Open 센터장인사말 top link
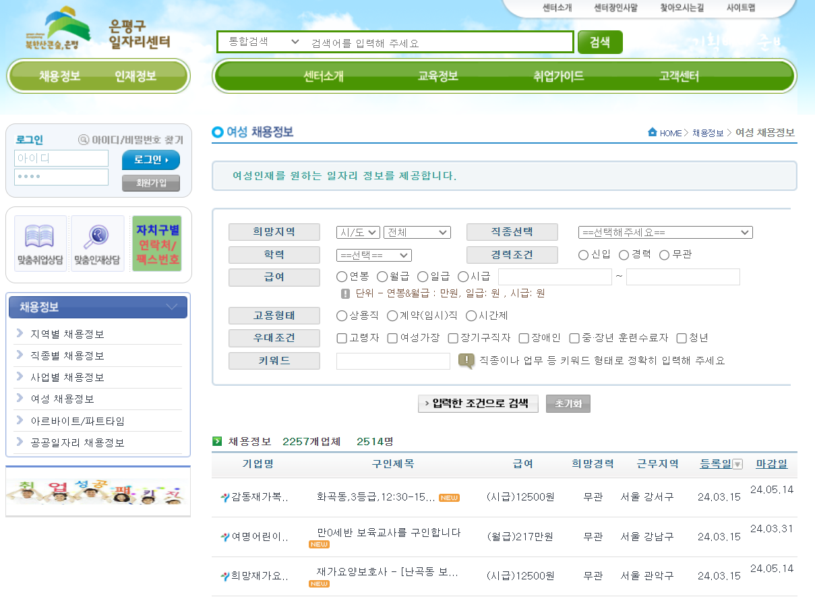This screenshot has width=815, height=599. [x=615, y=8]
